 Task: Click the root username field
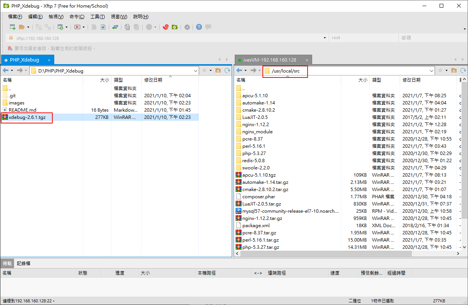tap(364, 38)
